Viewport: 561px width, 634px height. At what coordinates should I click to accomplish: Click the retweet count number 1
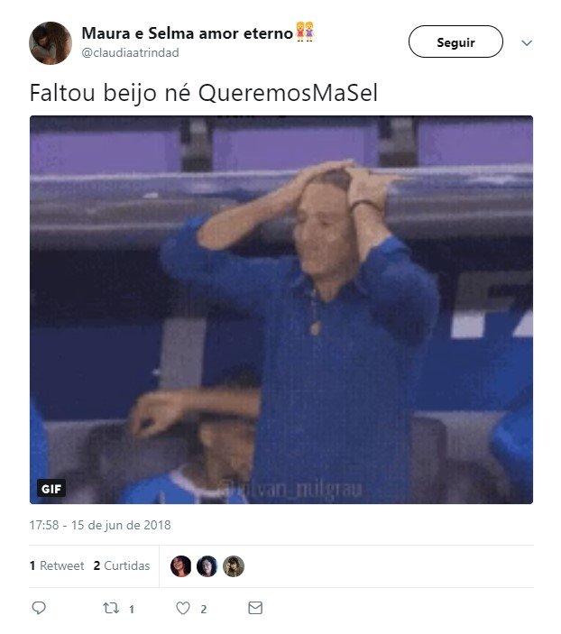click(132, 610)
